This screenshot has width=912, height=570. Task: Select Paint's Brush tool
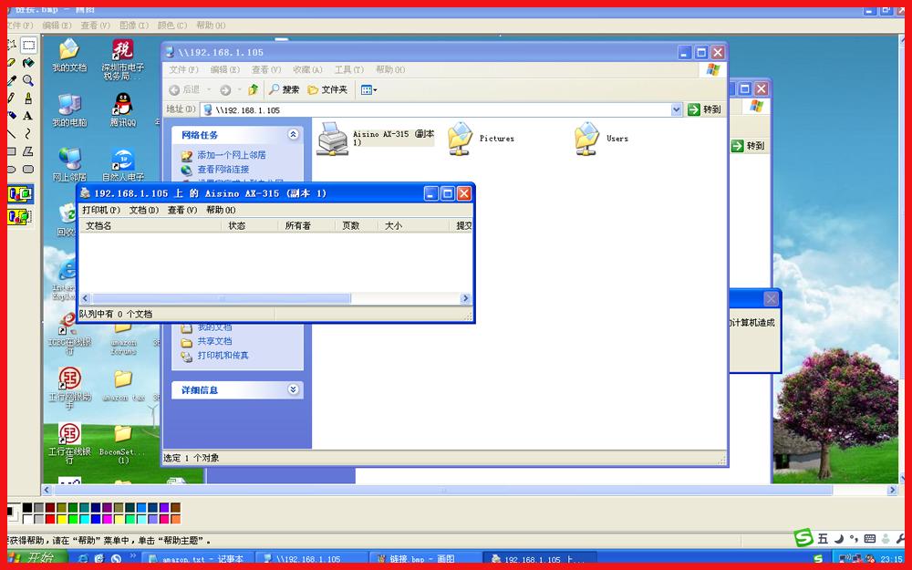26,98
